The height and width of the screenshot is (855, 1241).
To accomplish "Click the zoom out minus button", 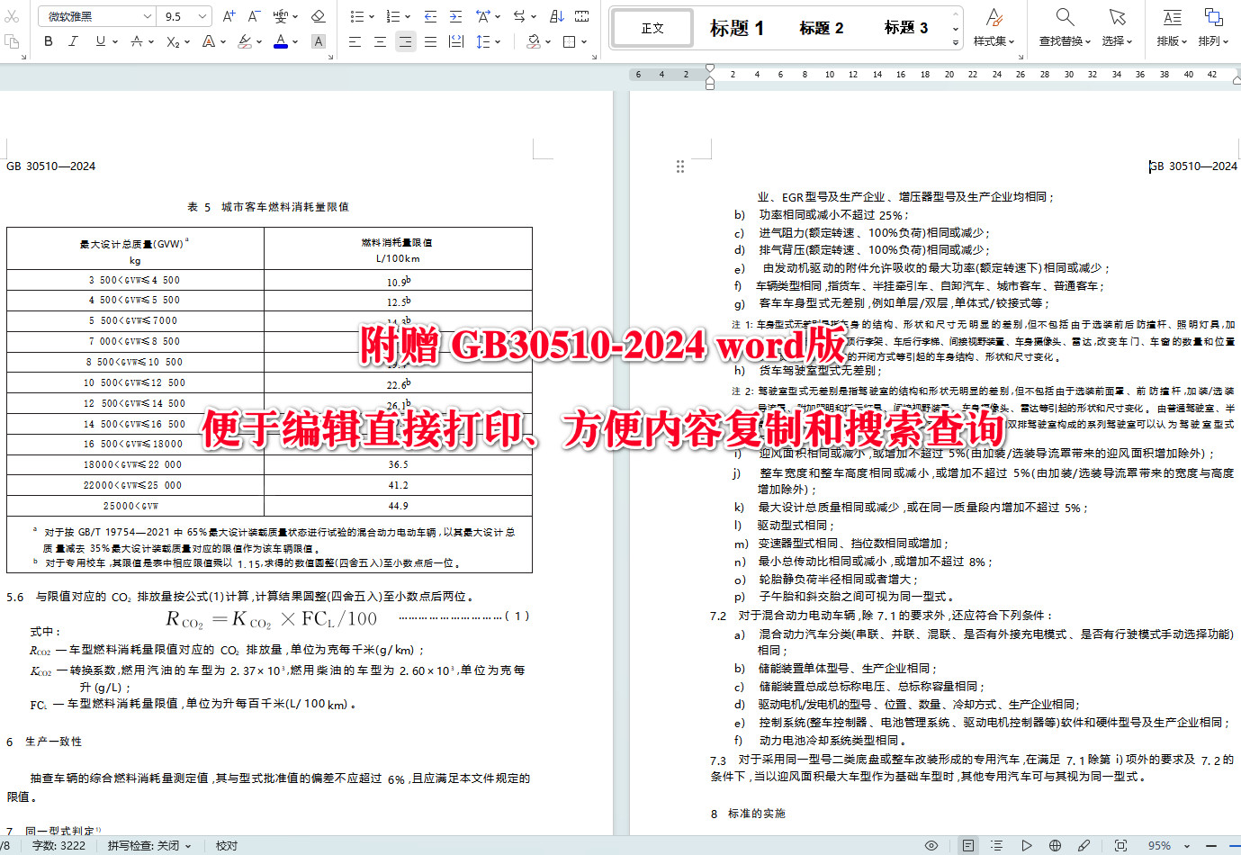I will pos(1210,845).
